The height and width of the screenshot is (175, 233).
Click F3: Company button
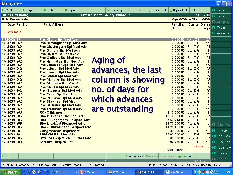click(x=221, y=22)
